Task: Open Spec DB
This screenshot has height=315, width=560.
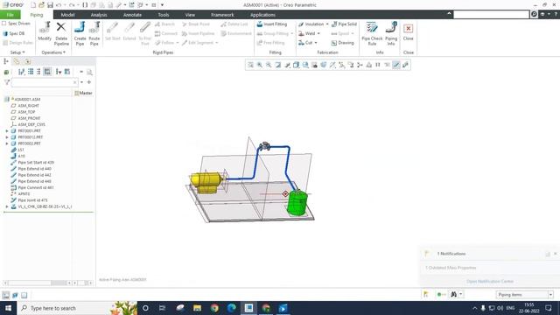Action: pyautogui.click(x=14, y=33)
